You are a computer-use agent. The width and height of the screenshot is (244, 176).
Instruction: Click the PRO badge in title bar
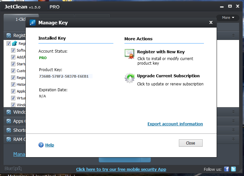tap(54, 7)
